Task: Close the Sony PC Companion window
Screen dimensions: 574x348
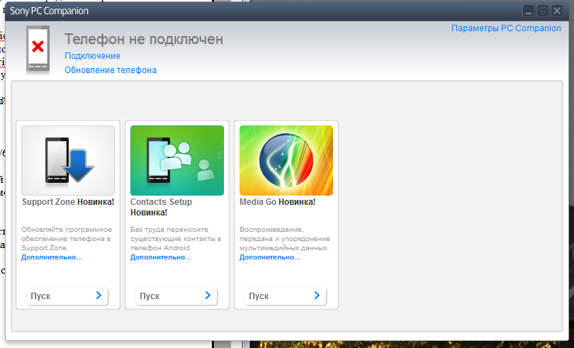Action: (557, 11)
